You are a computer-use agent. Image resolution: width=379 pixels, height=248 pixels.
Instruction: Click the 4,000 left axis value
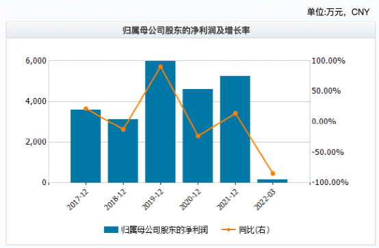pyautogui.click(x=36, y=101)
